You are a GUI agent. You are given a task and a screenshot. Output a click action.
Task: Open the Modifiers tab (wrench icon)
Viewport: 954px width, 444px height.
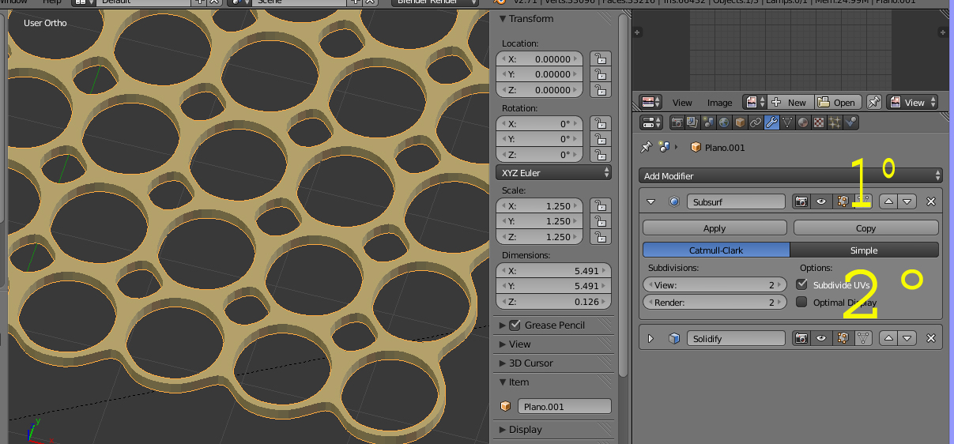pos(771,122)
